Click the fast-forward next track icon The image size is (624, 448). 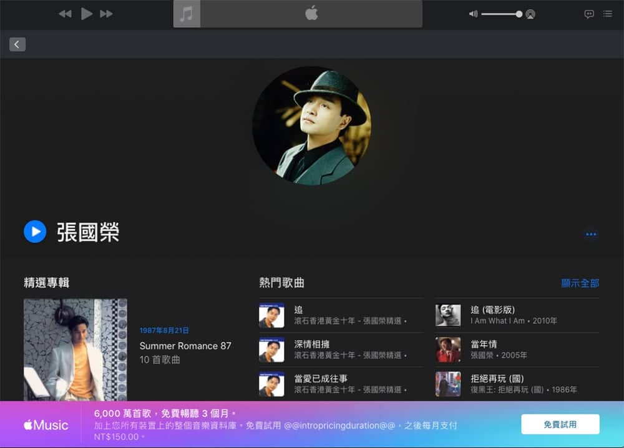pos(106,14)
